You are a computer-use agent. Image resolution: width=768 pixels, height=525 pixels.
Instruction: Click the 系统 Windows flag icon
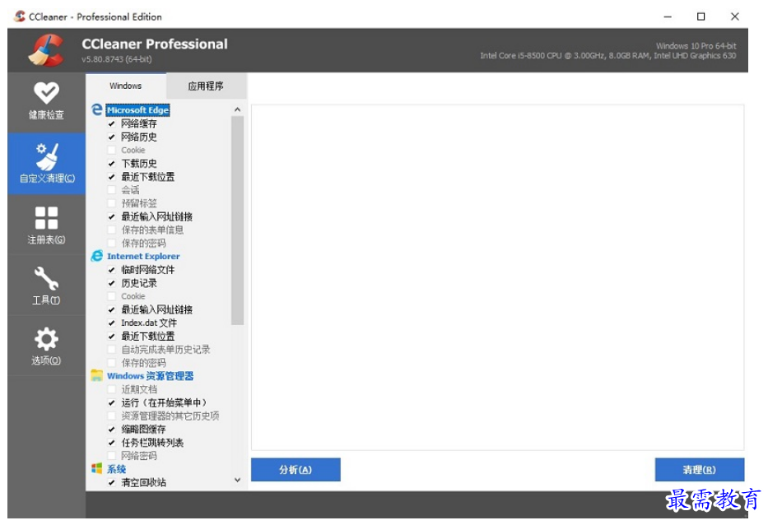(x=97, y=469)
